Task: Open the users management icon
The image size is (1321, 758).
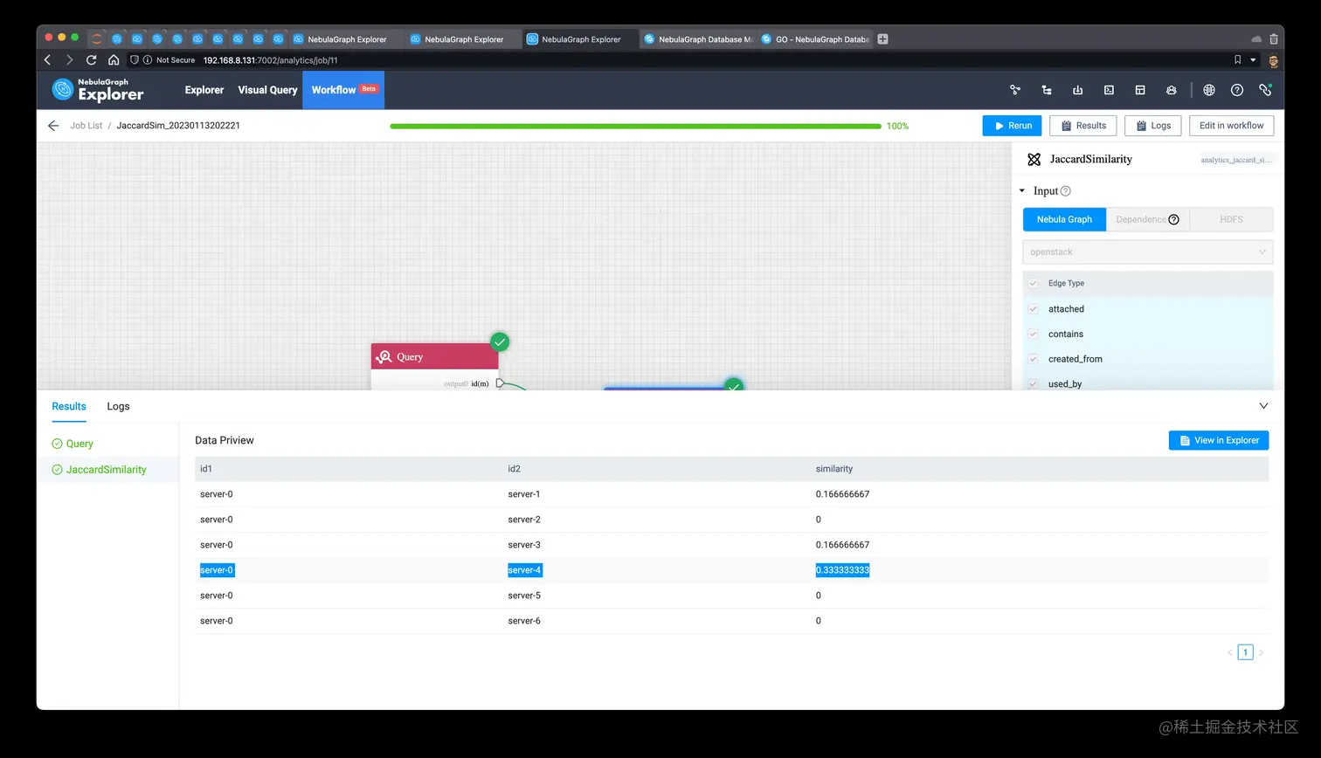Action: point(1172,90)
